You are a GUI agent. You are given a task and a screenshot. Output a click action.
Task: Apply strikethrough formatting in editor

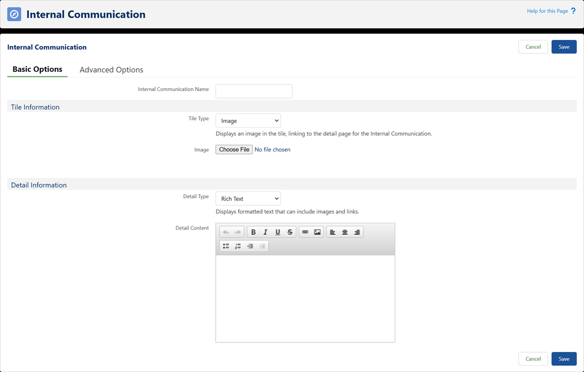[x=290, y=232]
